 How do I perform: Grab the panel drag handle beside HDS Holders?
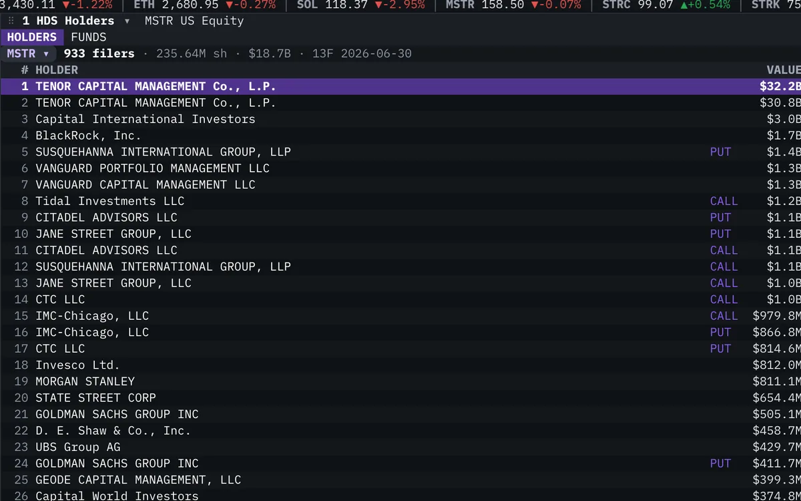[x=11, y=21]
